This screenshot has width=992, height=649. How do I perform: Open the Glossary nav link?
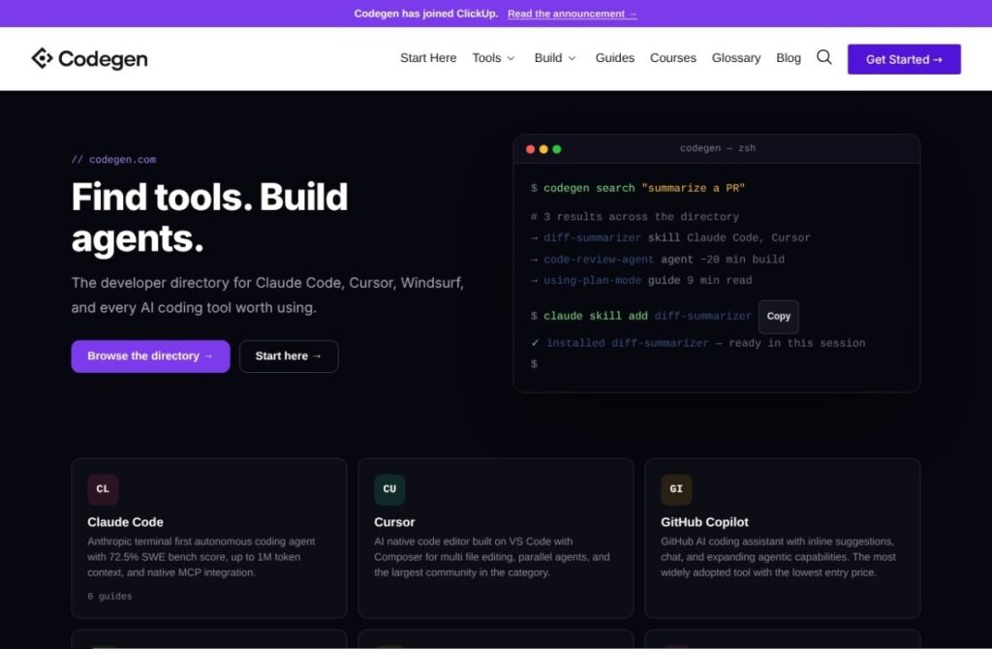pos(736,58)
